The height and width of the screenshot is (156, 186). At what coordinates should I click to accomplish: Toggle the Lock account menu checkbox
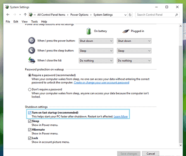click(30, 138)
